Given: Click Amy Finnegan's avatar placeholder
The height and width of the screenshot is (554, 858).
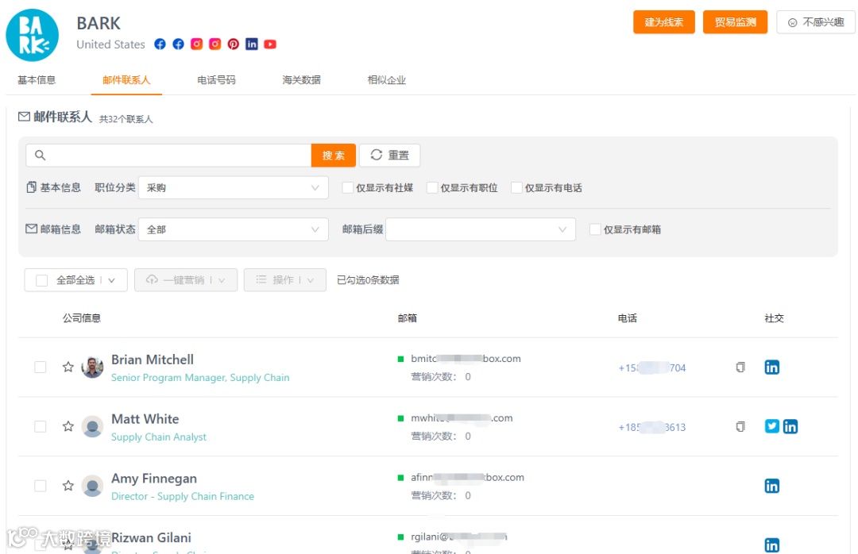Looking at the screenshot, I should pyautogui.click(x=92, y=486).
